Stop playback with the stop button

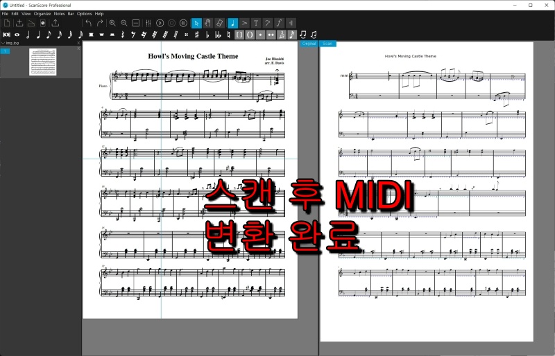tap(171, 24)
